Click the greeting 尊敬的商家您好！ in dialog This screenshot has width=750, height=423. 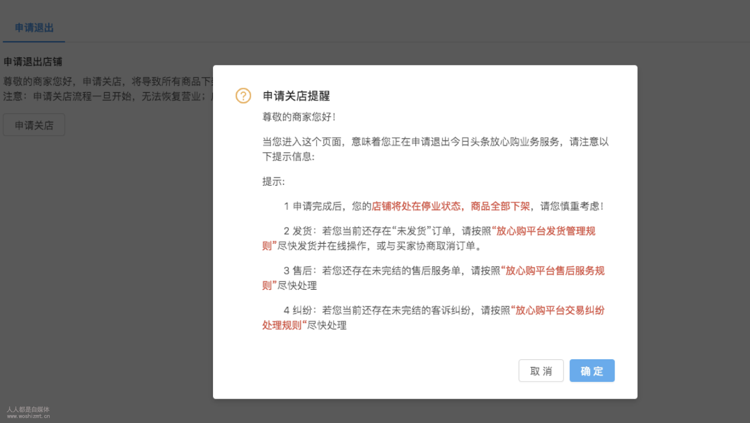pyautogui.click(x=299, y=117)
